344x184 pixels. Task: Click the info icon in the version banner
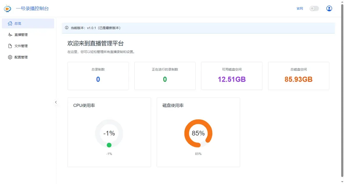pos(66,28)
